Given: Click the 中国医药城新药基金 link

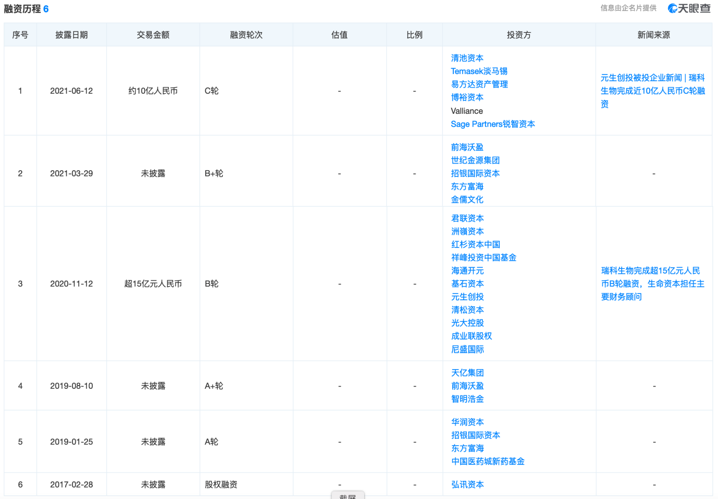Looking at the screenshot, I should 487,461.
